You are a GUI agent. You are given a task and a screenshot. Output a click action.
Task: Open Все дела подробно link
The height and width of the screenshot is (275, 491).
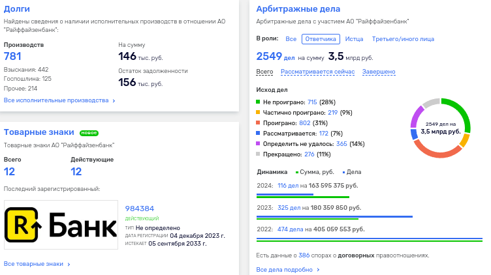[284, 270]
